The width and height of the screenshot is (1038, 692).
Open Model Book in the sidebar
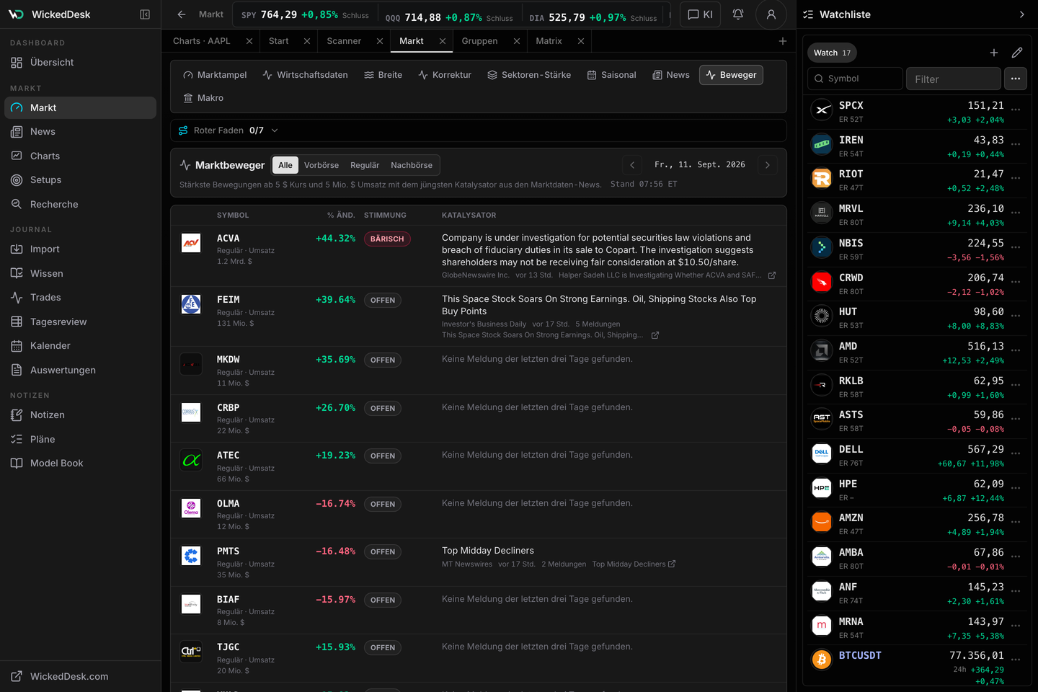(80, 463)
